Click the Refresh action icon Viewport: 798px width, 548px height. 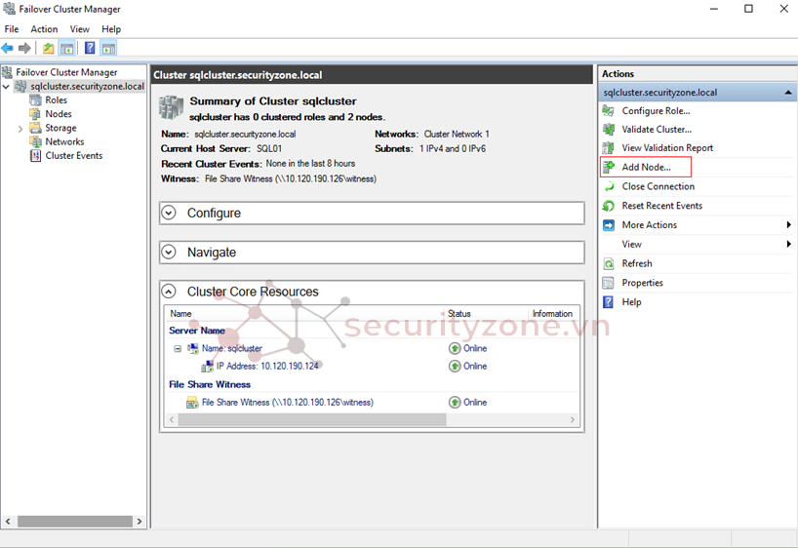tap(609, 263)
